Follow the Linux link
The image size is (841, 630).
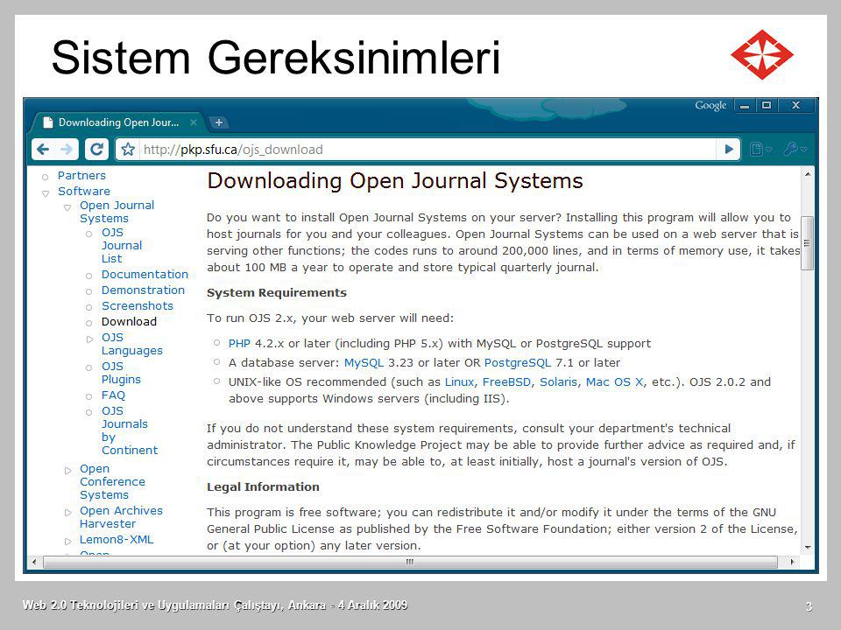459,382
